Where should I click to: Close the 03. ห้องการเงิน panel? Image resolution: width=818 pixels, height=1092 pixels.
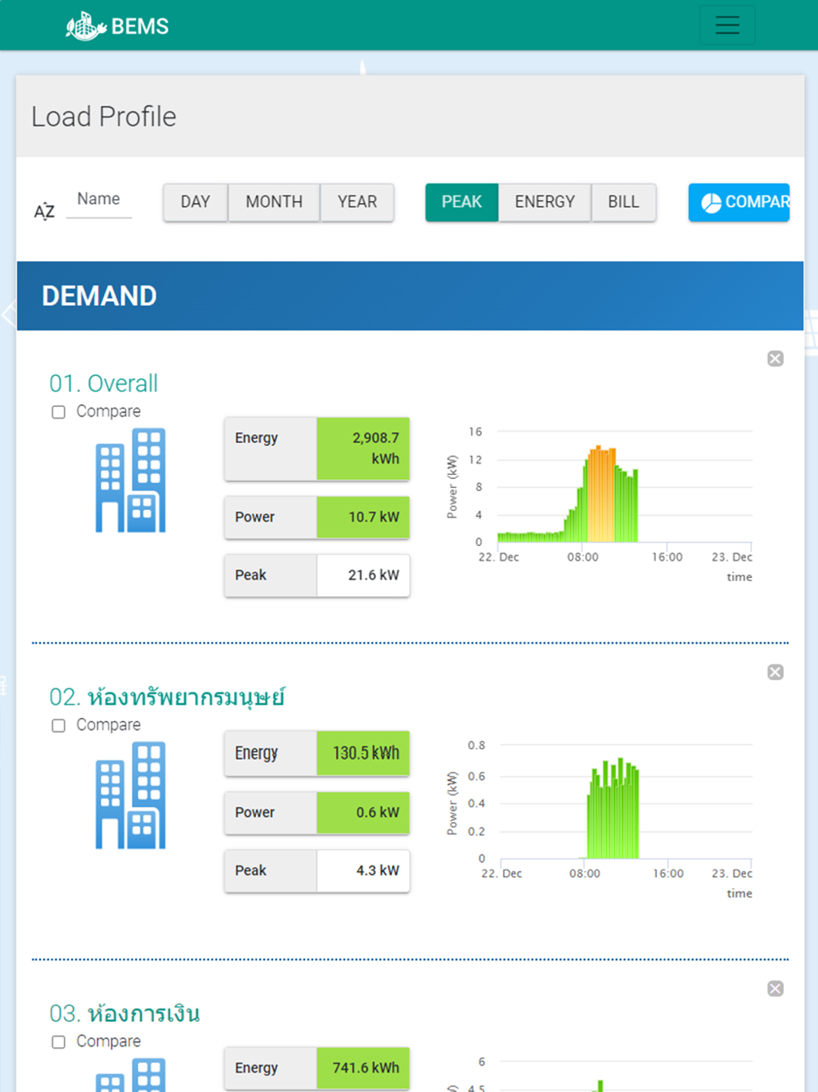point(775,989)
